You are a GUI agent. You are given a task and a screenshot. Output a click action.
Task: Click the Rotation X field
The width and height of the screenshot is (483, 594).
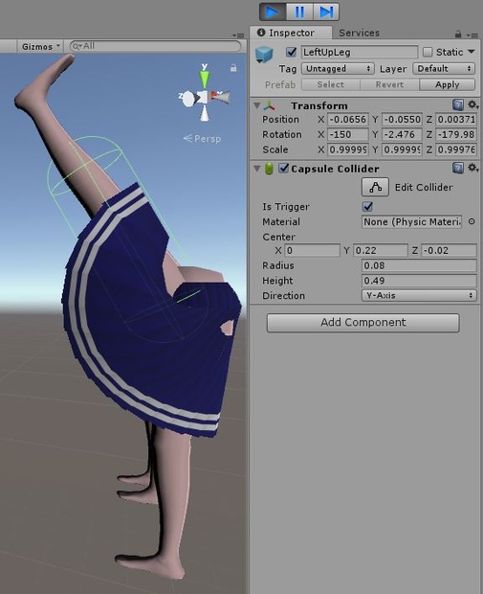(x=347, y=134)
